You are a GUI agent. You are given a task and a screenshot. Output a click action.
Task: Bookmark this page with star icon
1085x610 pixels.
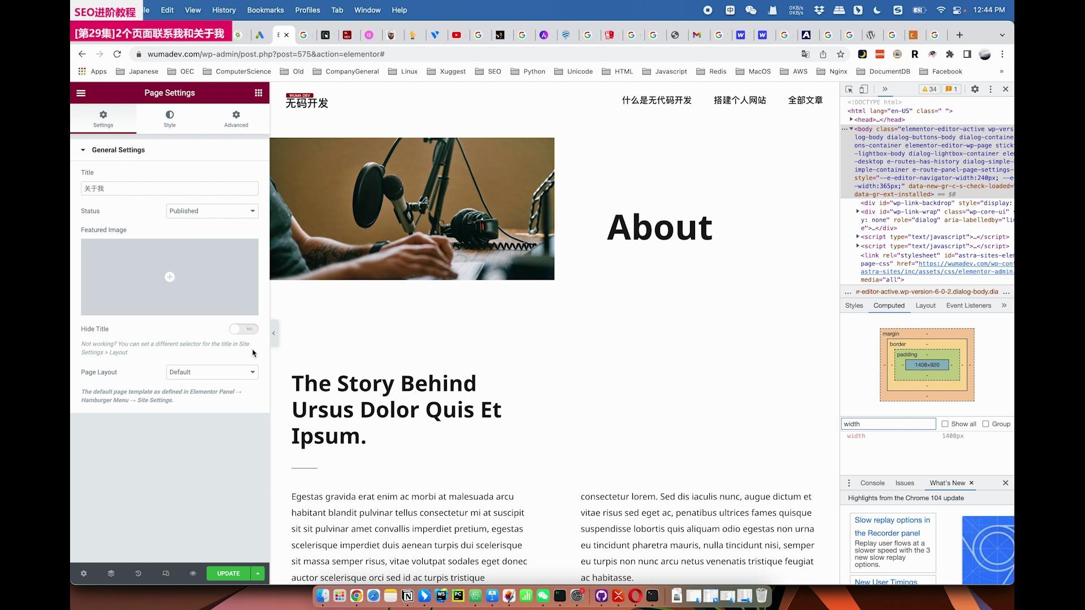coord(840,54)
